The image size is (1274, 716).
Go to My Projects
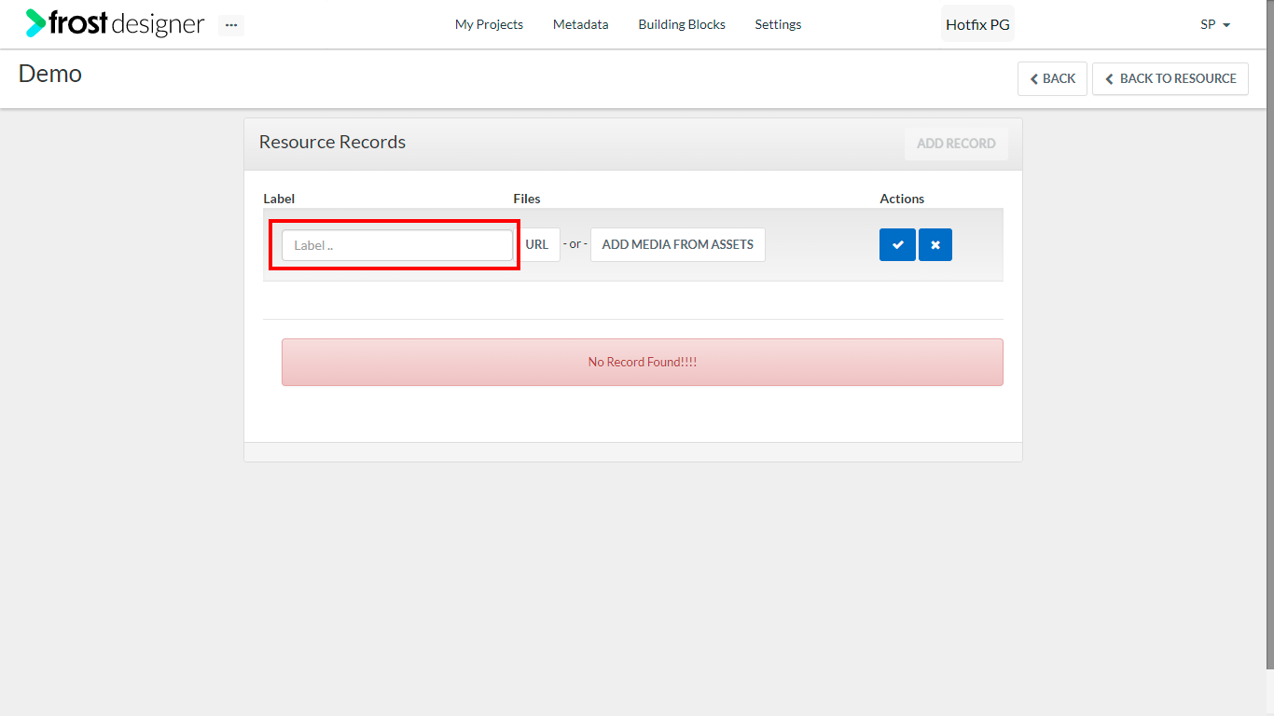click(x=489, y=24)
